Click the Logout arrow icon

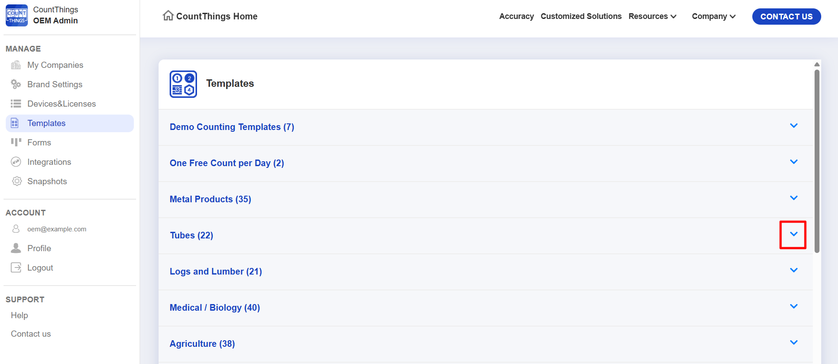pyautogui.click(x=16, y=267)
